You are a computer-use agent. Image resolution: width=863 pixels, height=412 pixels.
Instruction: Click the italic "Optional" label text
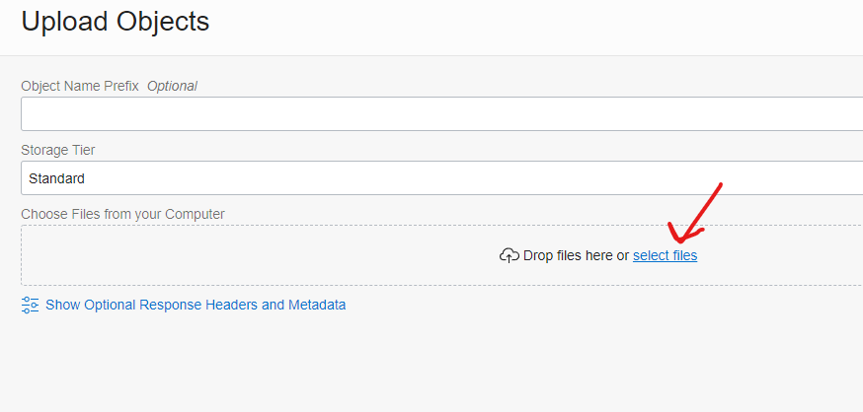pos(172,86)
